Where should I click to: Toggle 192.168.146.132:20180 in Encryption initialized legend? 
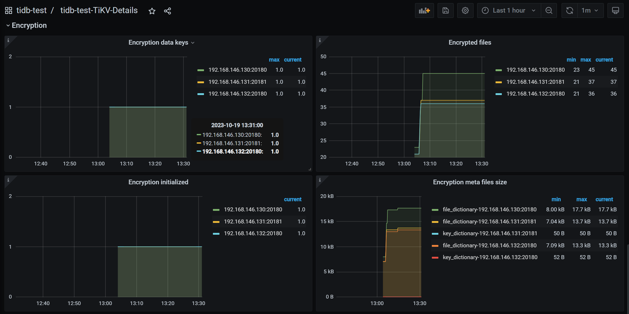pyautogui.click(x=253, y=233)
